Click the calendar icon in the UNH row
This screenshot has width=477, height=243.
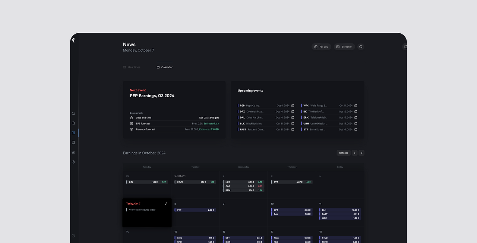click(x=356, y=123)
